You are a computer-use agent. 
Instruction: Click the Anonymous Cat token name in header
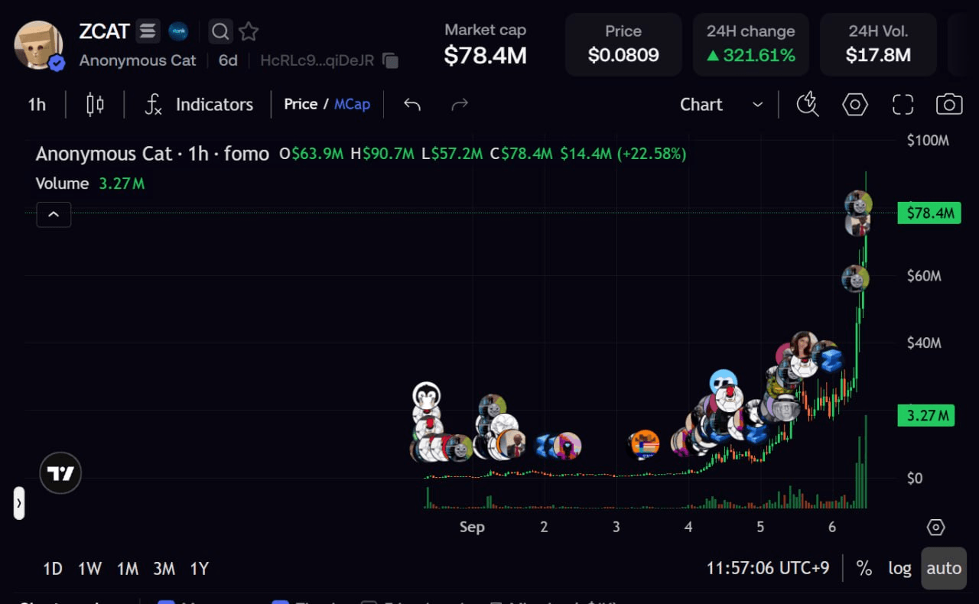point(138,60)
